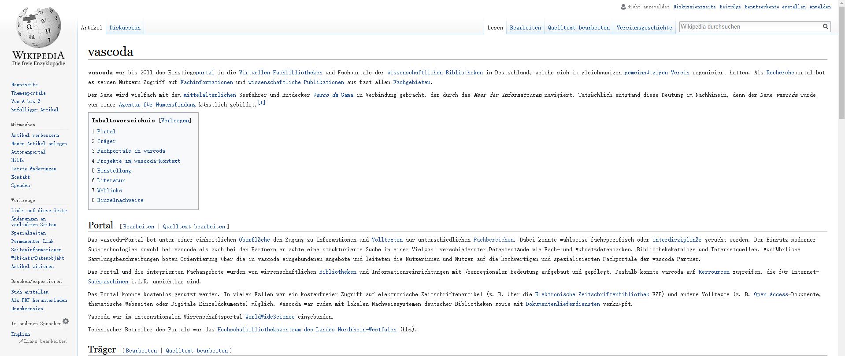Open the Quelltext bearbeiten tab

coord(578,28)
